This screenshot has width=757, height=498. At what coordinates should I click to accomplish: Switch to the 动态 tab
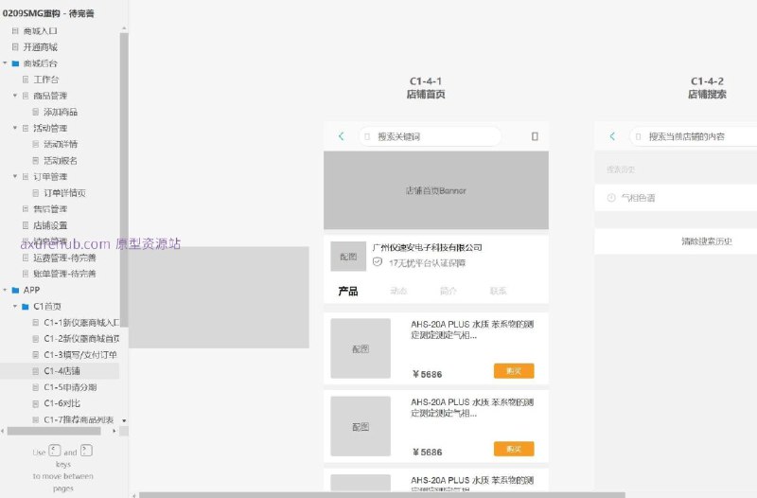coord(398,291)
